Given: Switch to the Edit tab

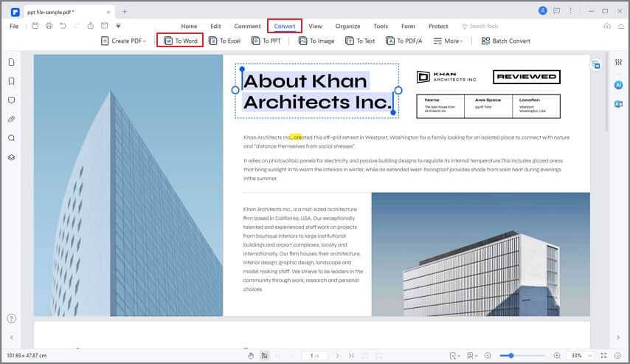Looking at the screenshot, I should (215, 26).
